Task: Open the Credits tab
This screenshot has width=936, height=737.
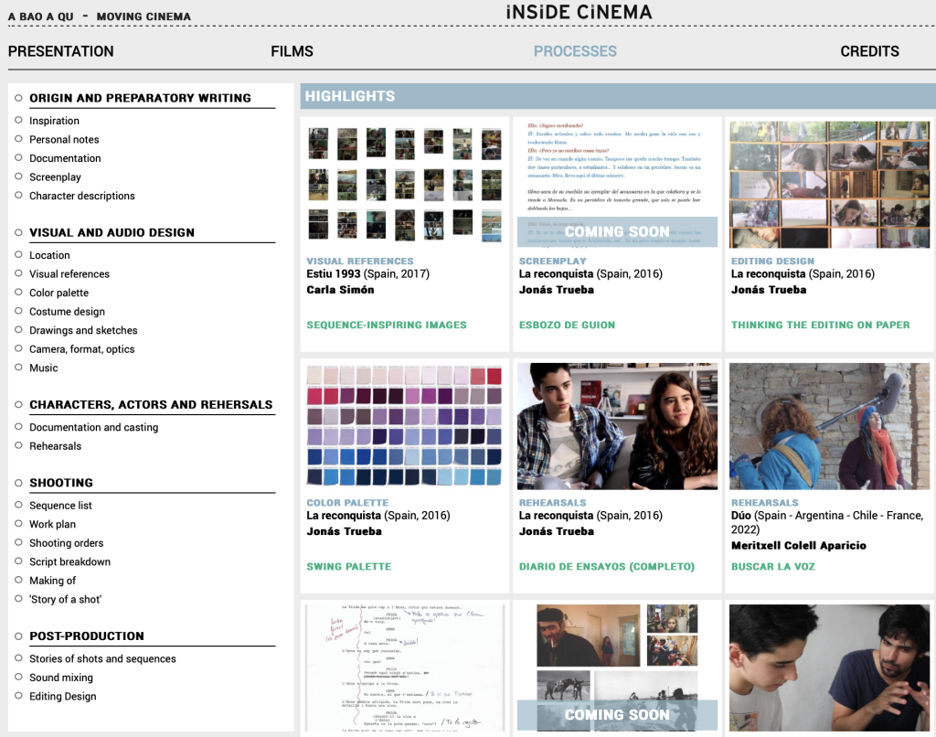Action: pos(869,51)
